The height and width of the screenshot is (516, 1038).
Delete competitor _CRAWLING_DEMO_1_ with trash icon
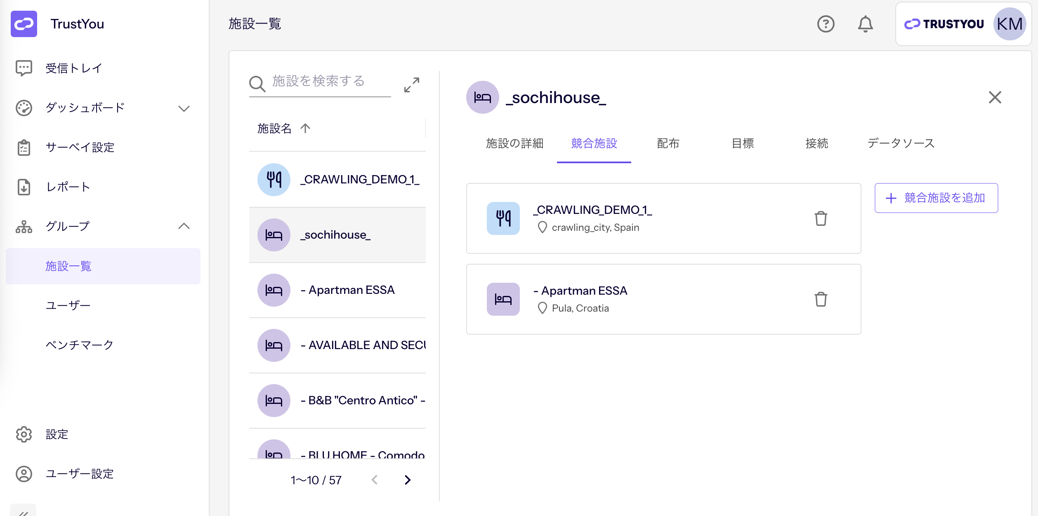point(821,218)
